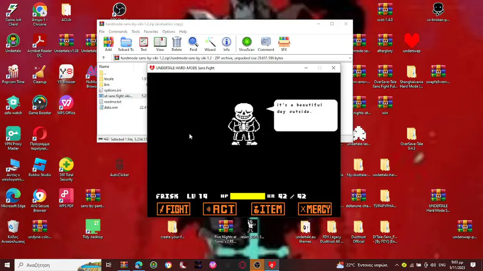Open Y8 Browser desktop icon
483x271 pixels.
tap(66, 74)
